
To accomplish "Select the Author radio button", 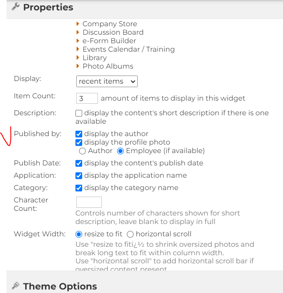I will [x=82, y=151].
